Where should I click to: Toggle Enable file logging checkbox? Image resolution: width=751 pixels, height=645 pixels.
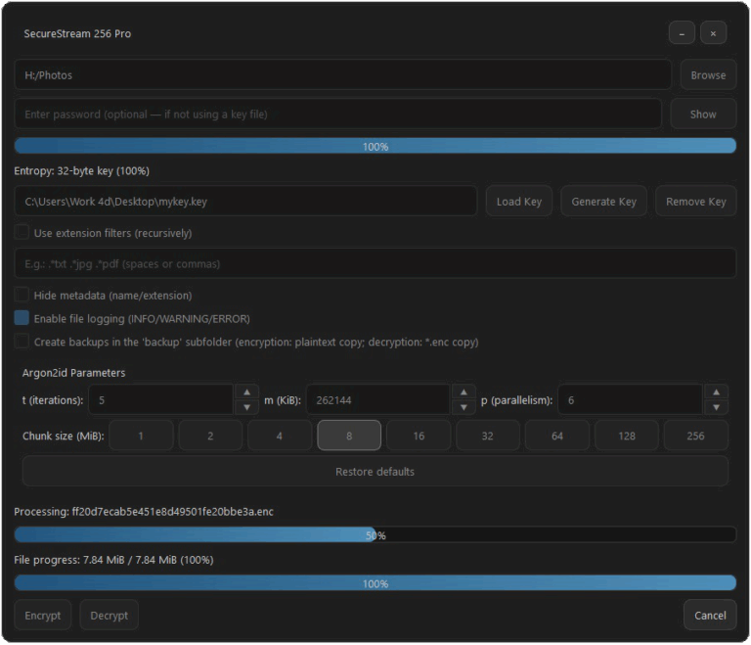click(x=22, y=318)
